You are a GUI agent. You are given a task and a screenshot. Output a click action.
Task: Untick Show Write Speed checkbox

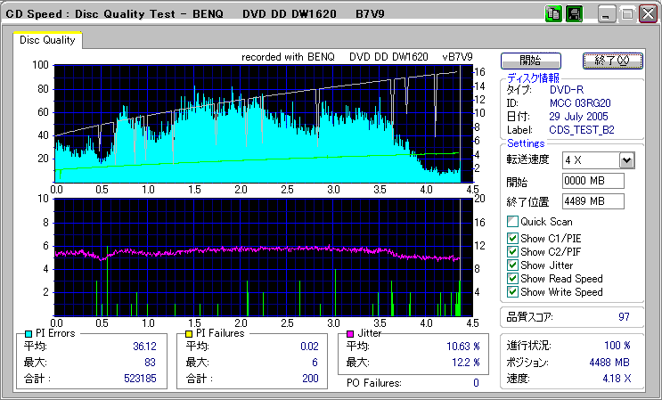[512, 291]
